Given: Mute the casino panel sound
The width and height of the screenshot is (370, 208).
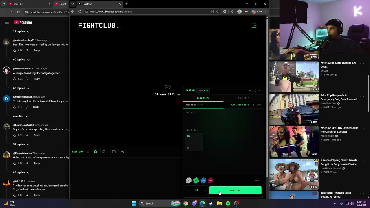Looking at the screenshot, I should pyautogui.click(x=250, y=90).
